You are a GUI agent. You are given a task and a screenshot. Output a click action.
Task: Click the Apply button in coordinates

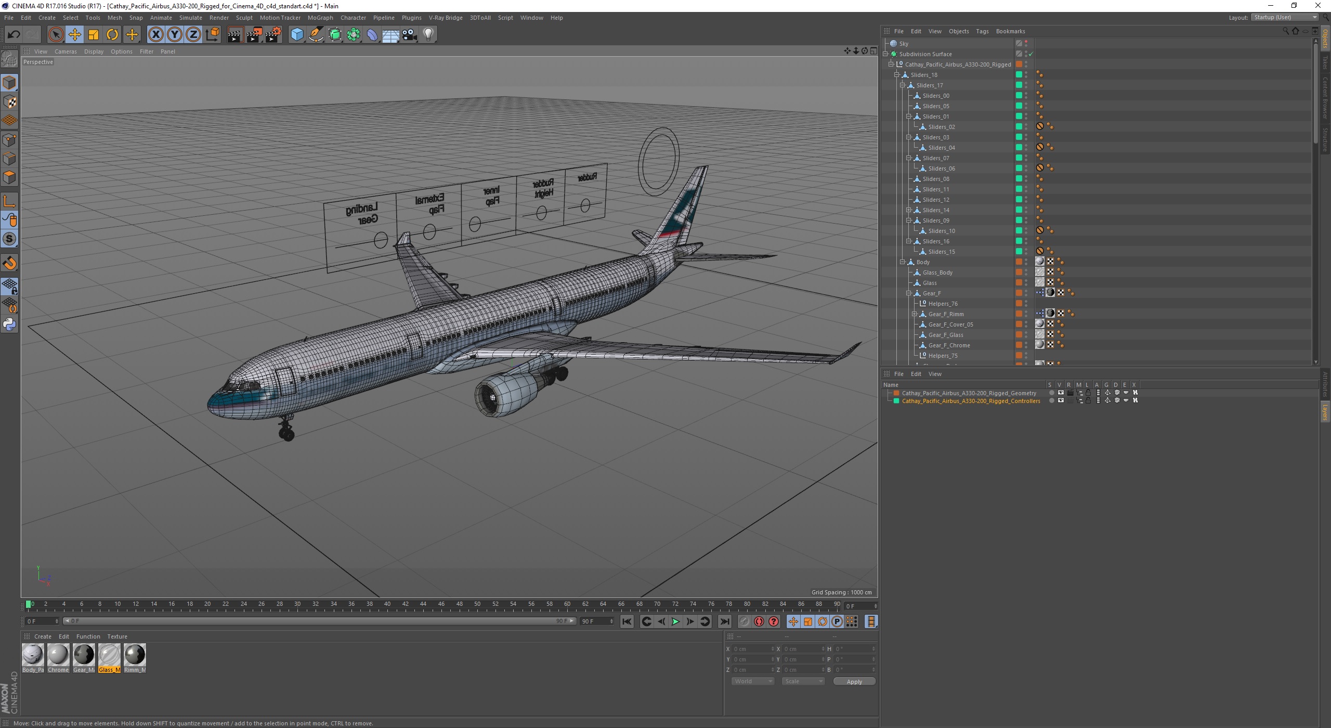pyautogui.click(x=854, y=682)
